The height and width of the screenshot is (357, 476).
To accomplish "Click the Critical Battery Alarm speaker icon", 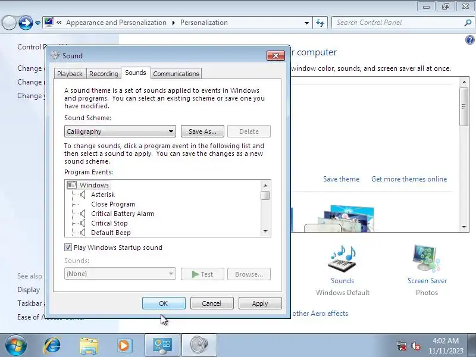I will tap(83, 214).
